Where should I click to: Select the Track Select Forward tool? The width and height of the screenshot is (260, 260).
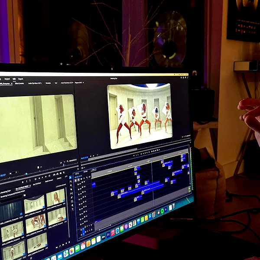[71, 182]
